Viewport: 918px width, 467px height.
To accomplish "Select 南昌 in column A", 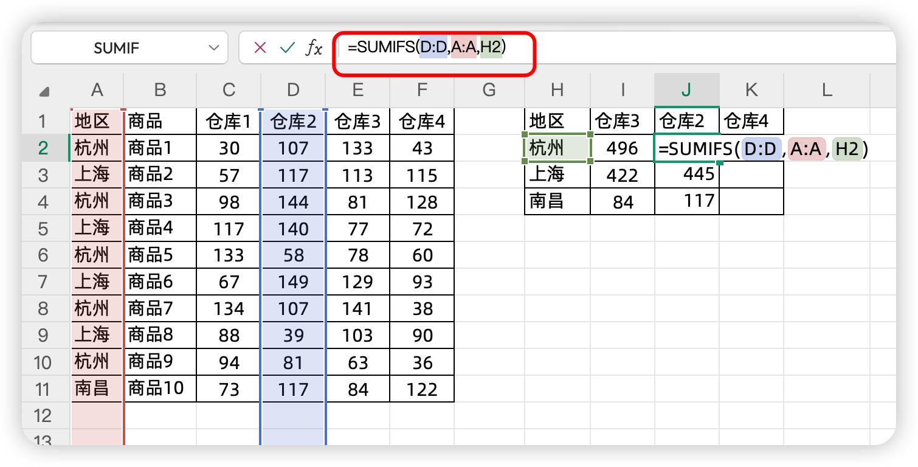I will [97, 389].
